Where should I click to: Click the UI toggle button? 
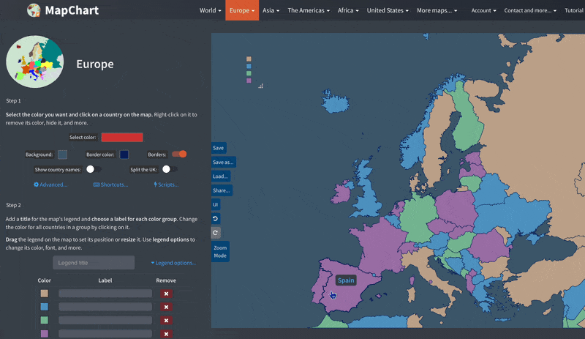click(x=215, y=204)
